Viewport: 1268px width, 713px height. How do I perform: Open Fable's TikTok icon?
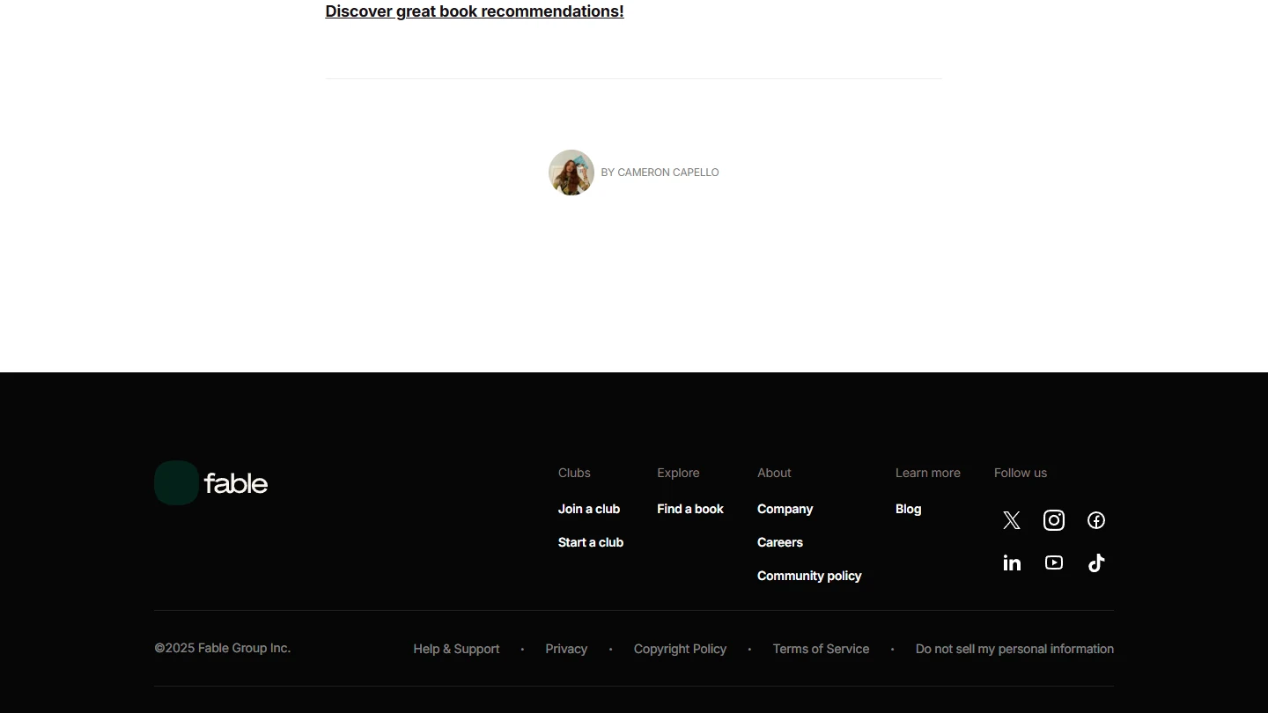point(1096,562)
